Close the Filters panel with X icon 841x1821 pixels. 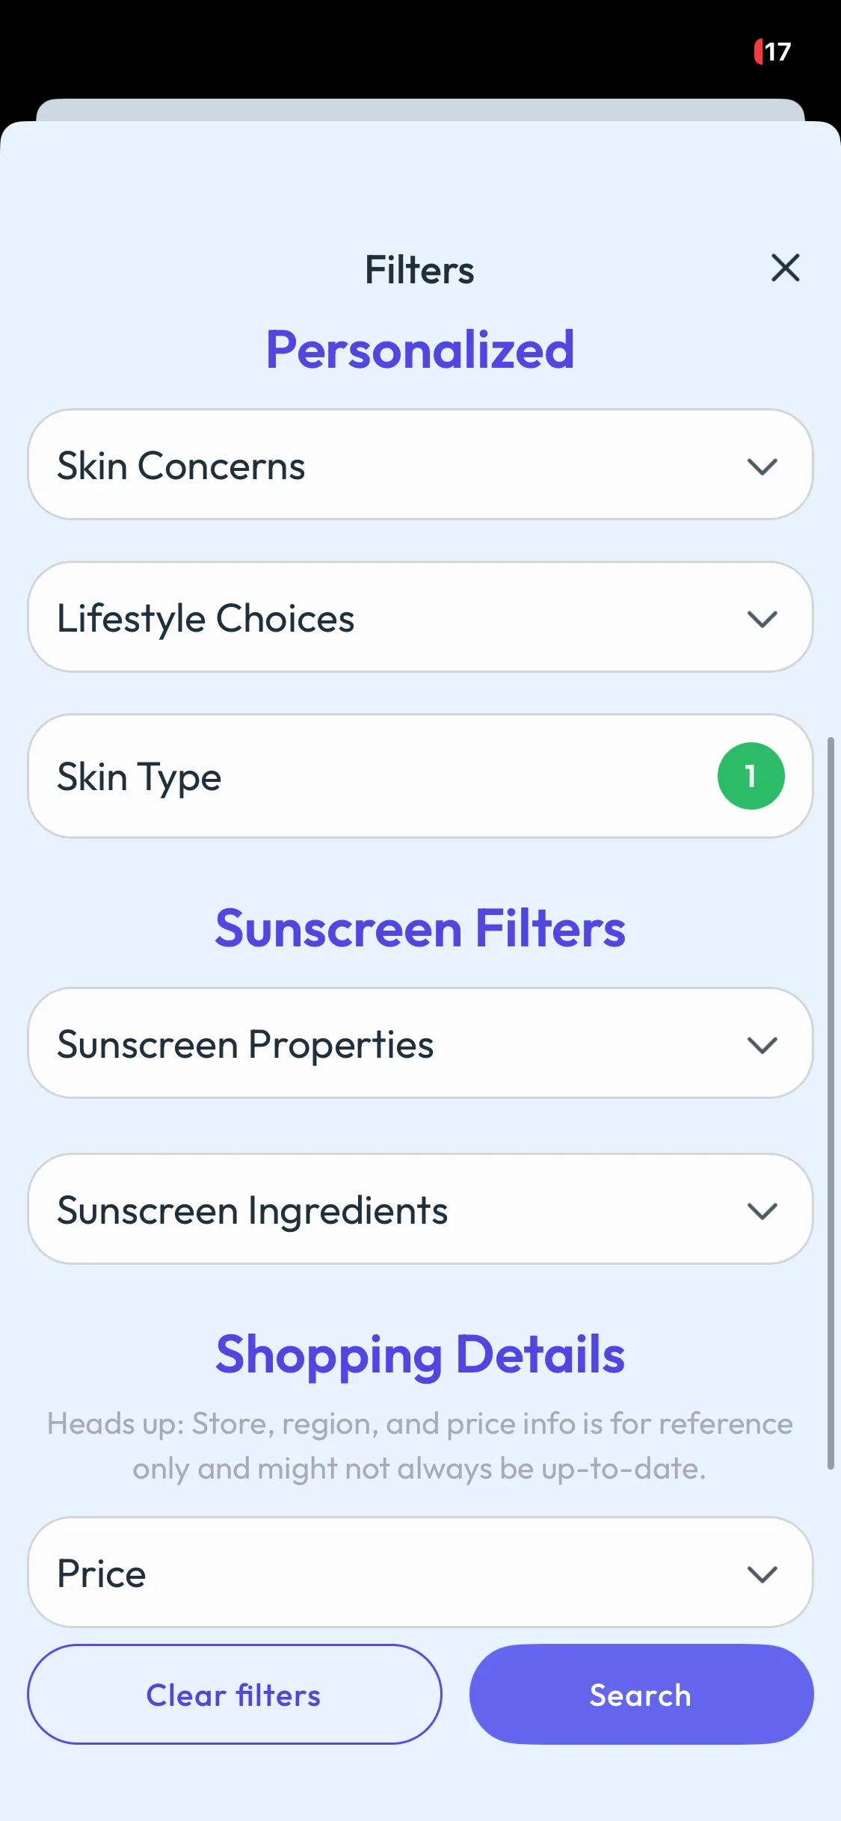785,268
